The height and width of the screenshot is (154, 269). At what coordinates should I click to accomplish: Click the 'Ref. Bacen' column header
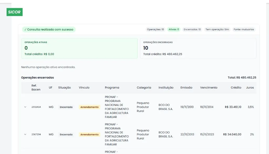pyautogui.click(x=36, y=88)
